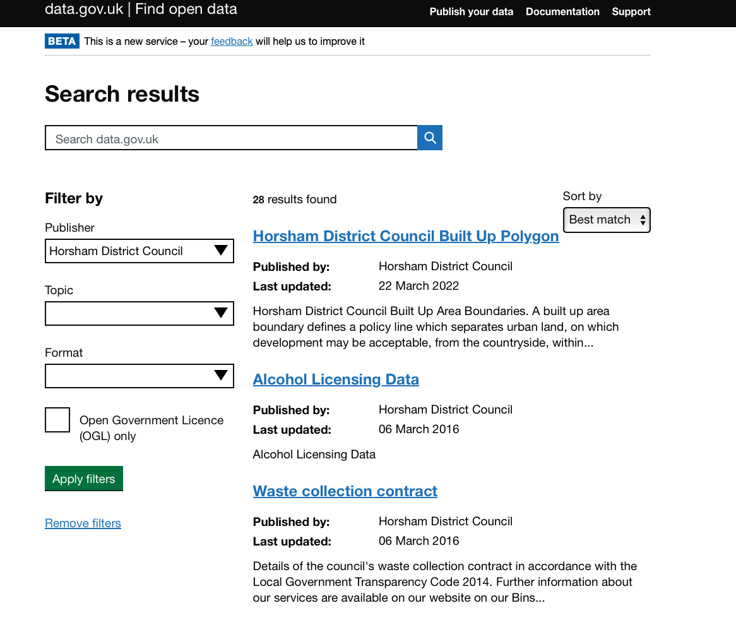Open Horsham District Council Built Up Polygon
Screen dimensions: 736x620
point(406,236)
